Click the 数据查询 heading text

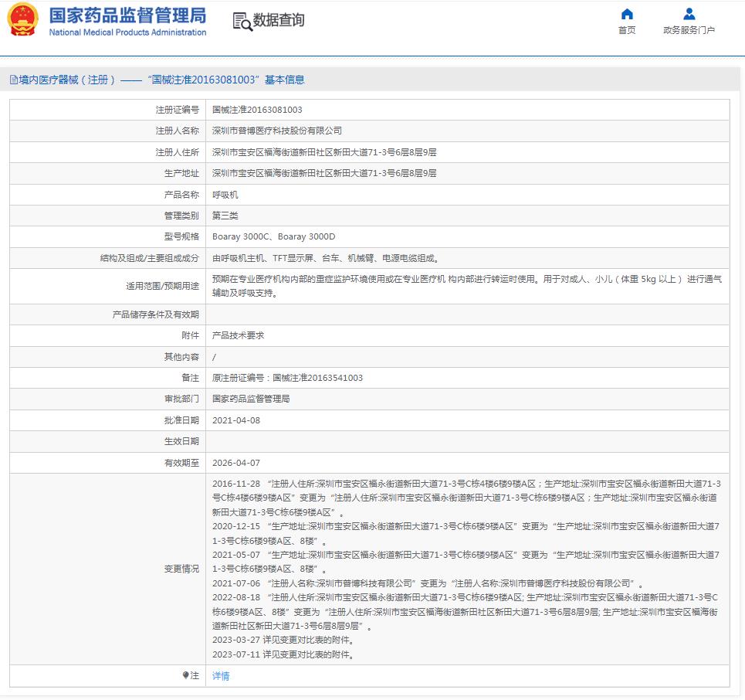coord(279,21)
